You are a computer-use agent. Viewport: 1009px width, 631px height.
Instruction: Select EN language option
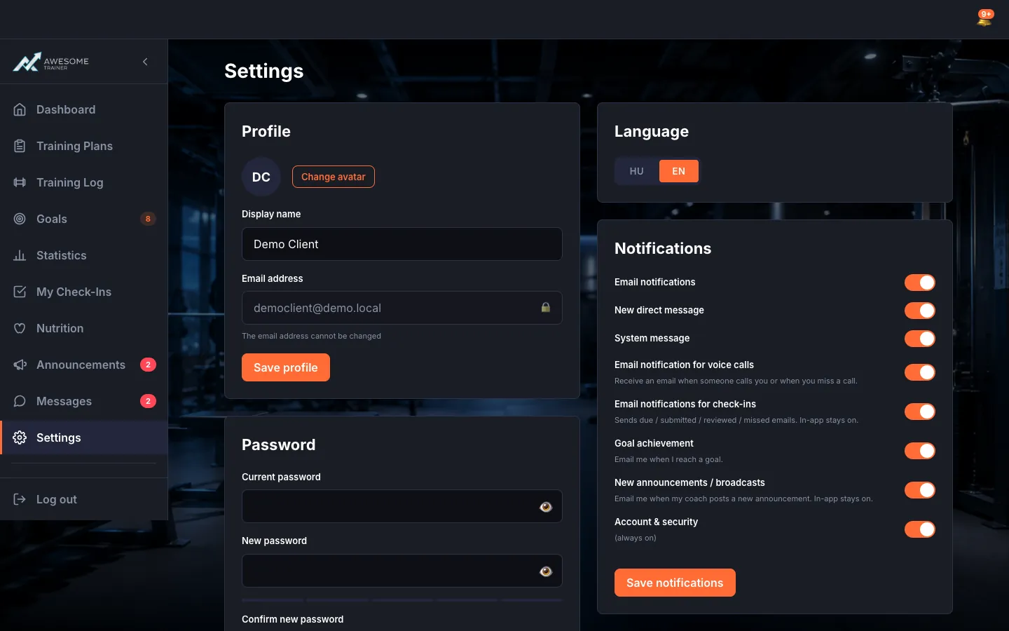pos(679,171)
